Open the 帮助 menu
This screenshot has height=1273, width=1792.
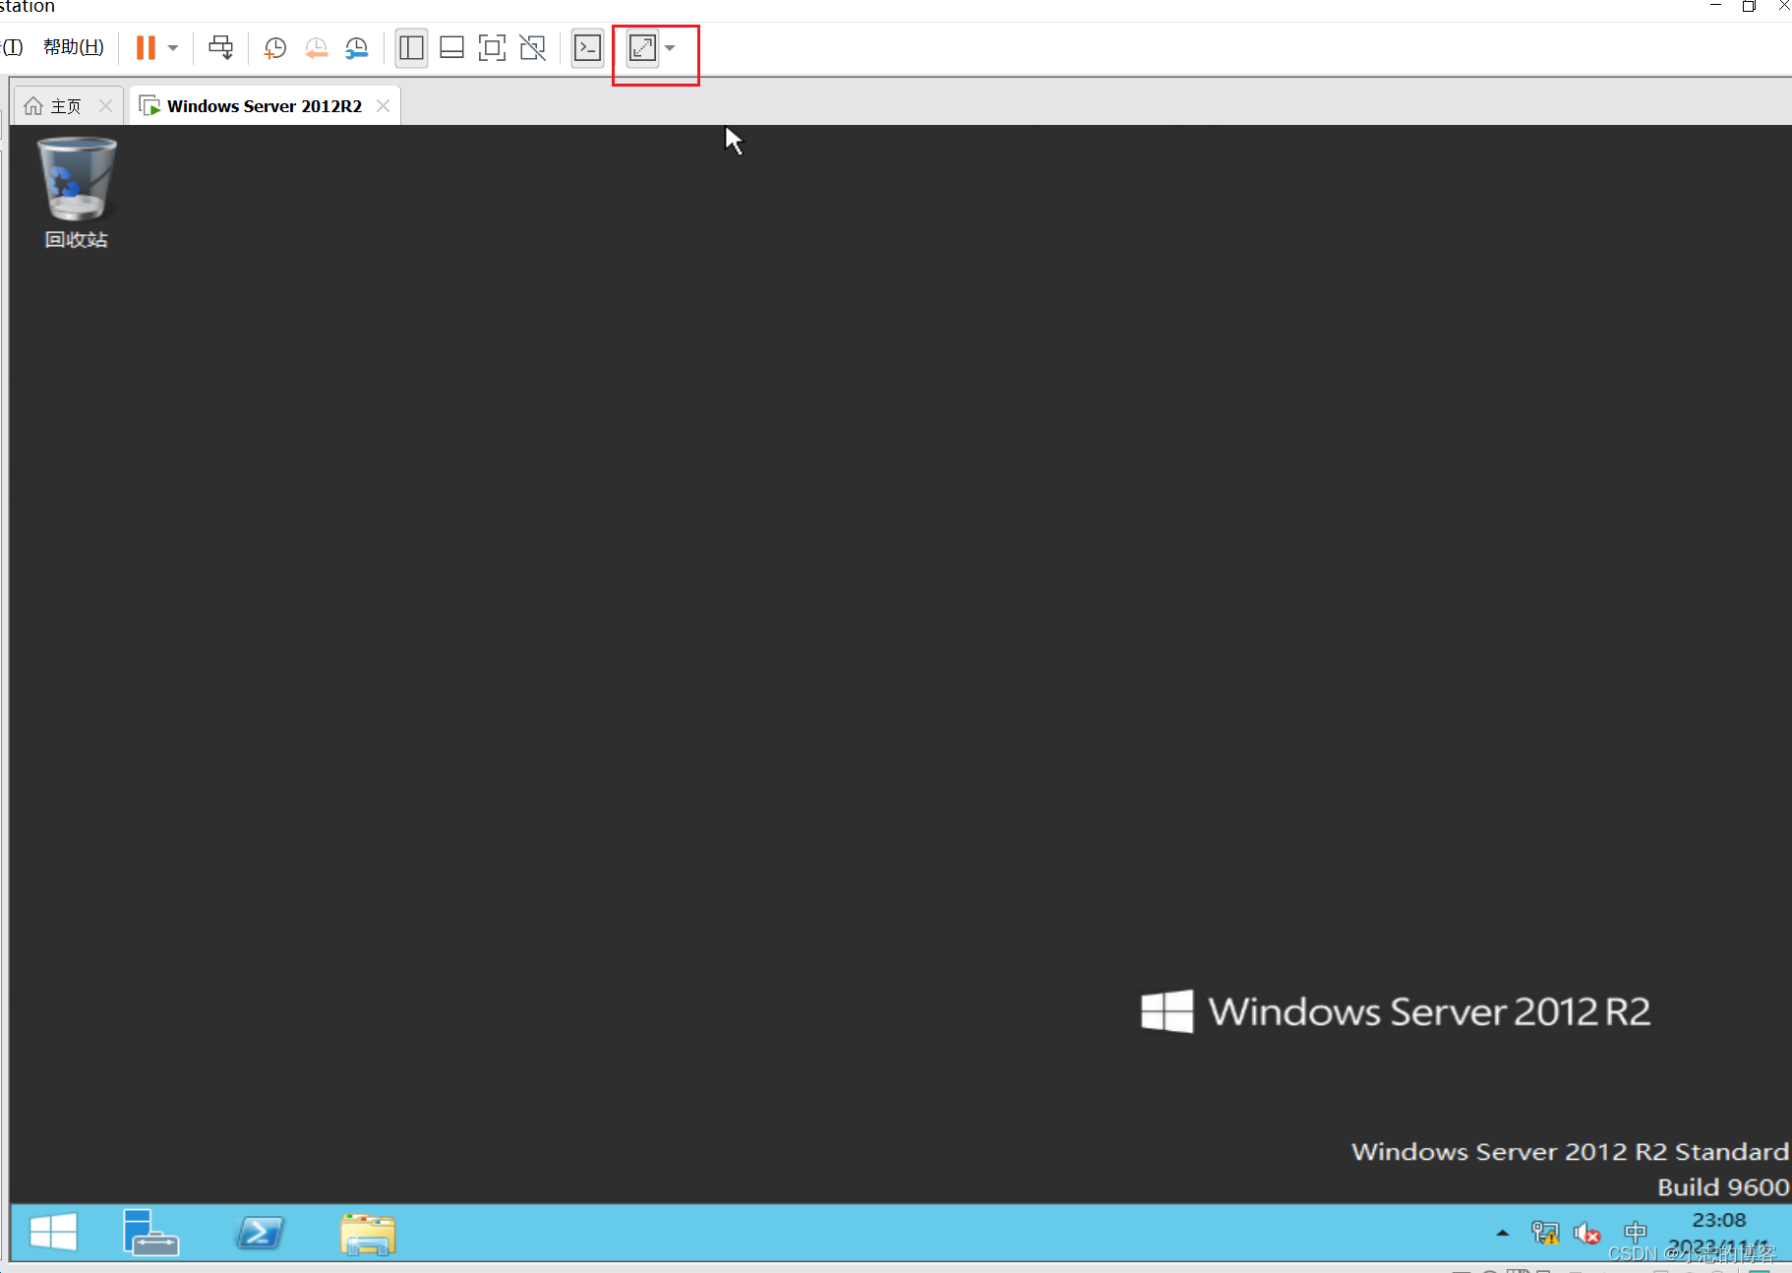(72, 46)
